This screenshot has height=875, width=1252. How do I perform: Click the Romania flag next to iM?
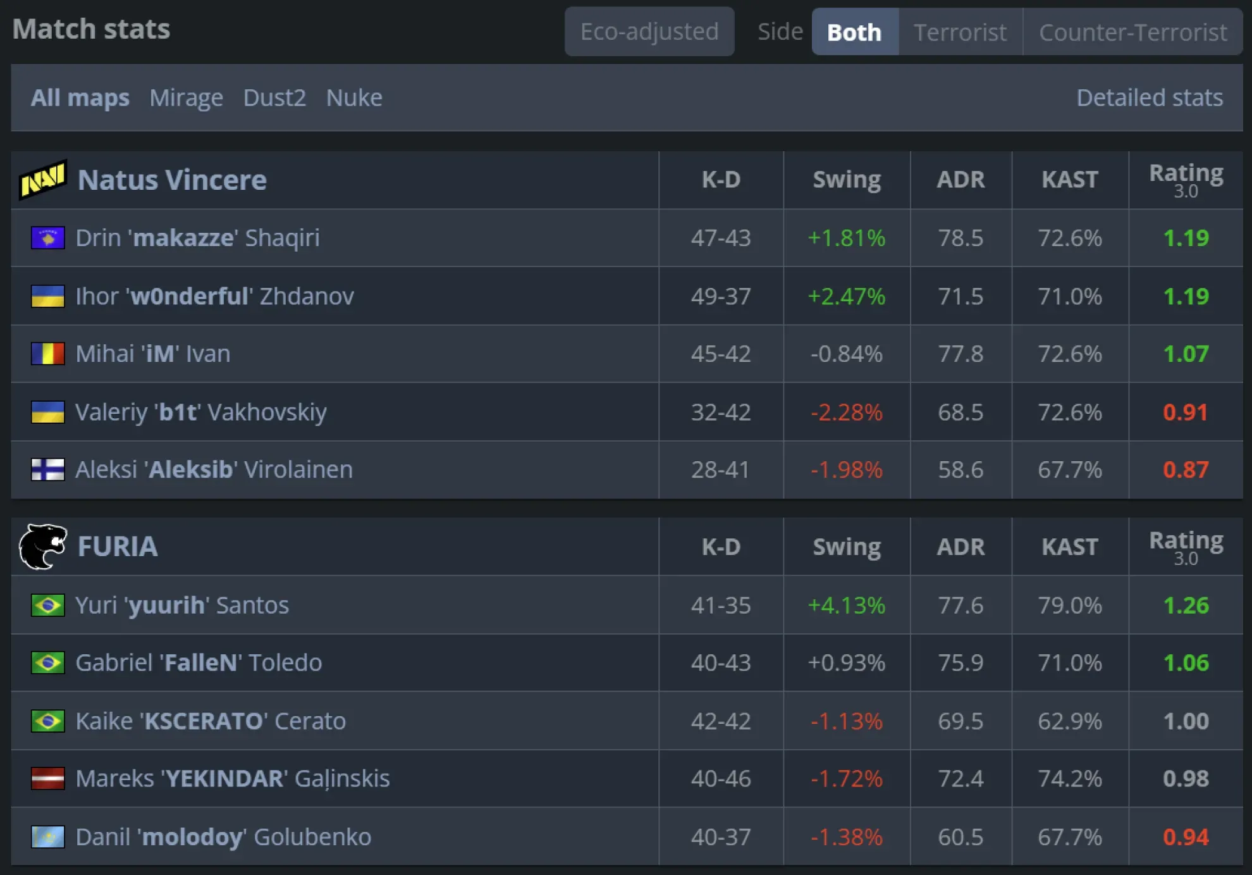(48, 354)
